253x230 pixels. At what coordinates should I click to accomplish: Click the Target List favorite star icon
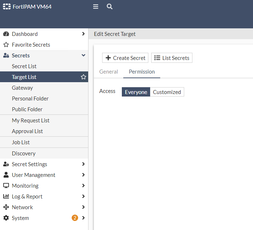[x=83, y=77]
